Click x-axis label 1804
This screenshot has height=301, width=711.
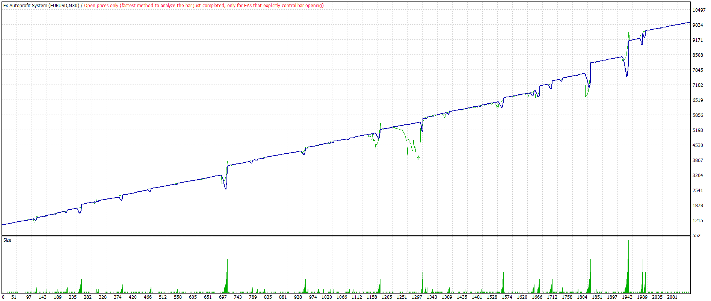tap(582, 297)
